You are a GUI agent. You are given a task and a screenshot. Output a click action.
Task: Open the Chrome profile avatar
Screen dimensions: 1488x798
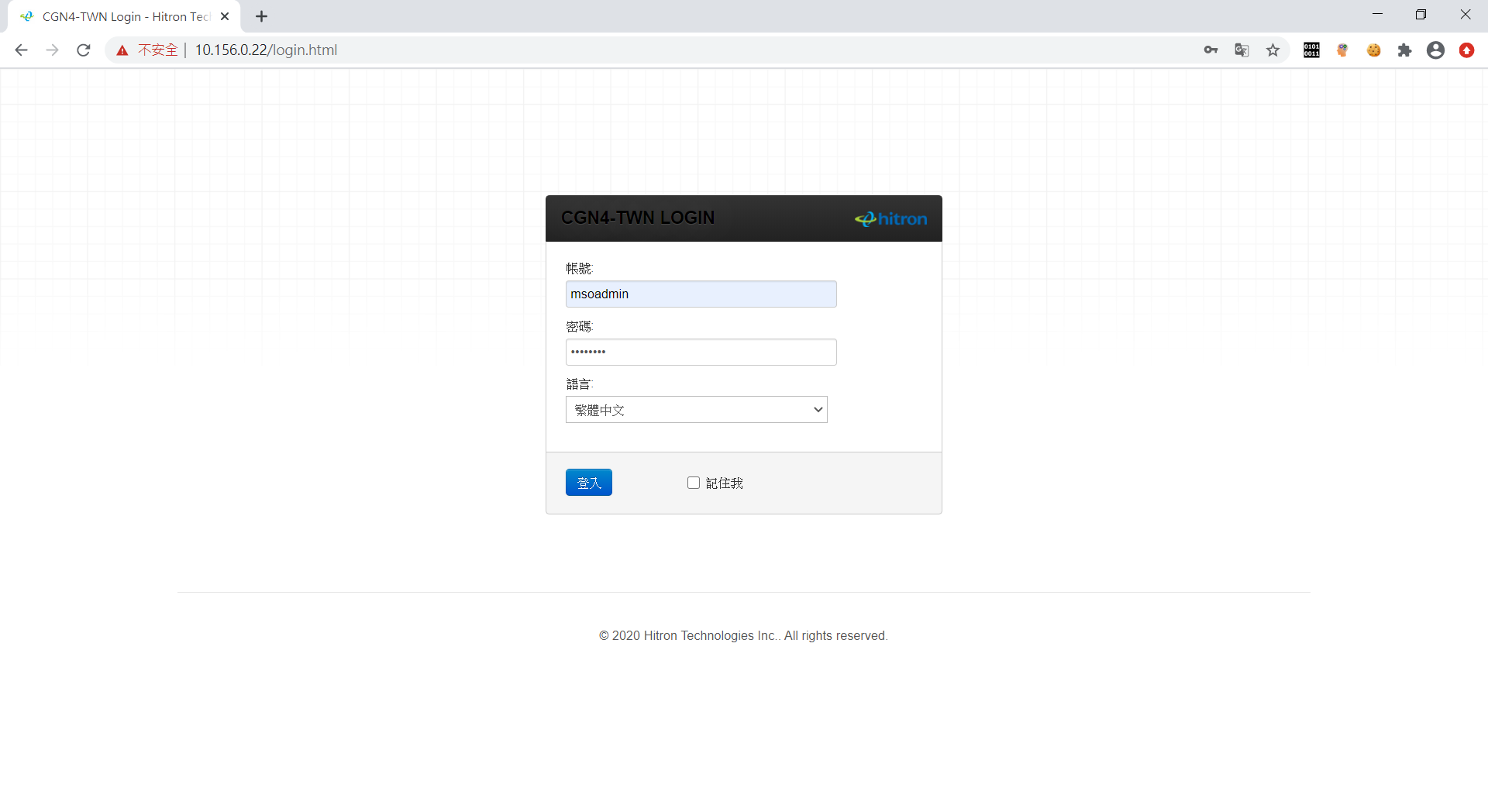pyautogui.click(x=1435, y=50)
